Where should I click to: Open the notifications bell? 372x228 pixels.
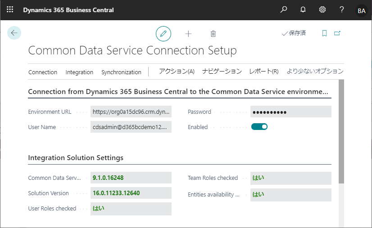tap(303, 10)
